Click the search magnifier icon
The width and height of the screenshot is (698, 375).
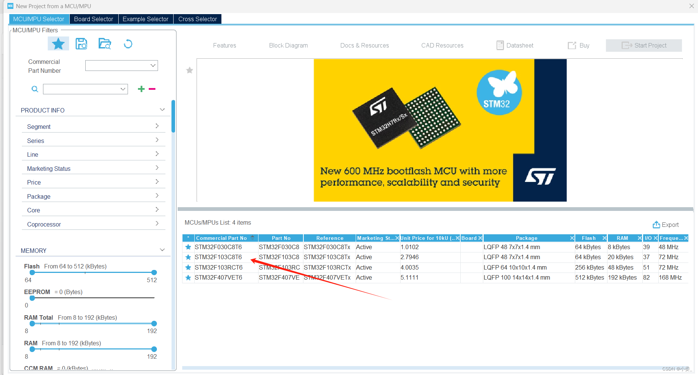point(35,89)
